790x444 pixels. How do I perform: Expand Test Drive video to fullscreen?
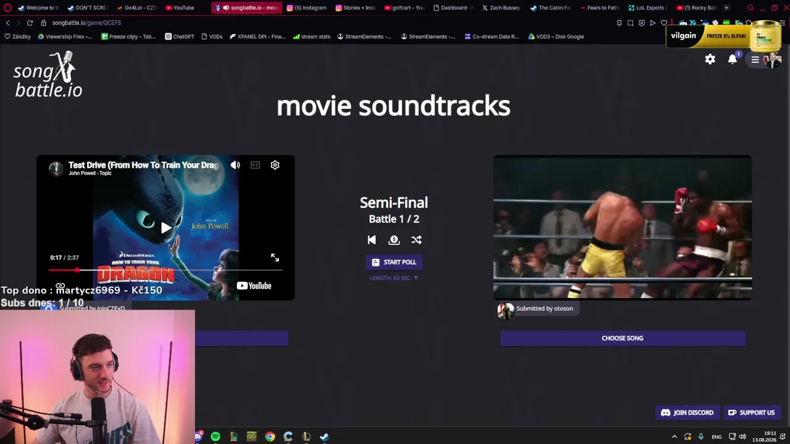(x=275, y=258)
